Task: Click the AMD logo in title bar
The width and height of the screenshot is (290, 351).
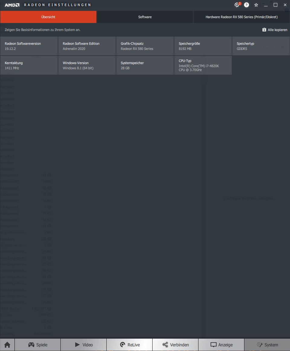Action: 12,5
